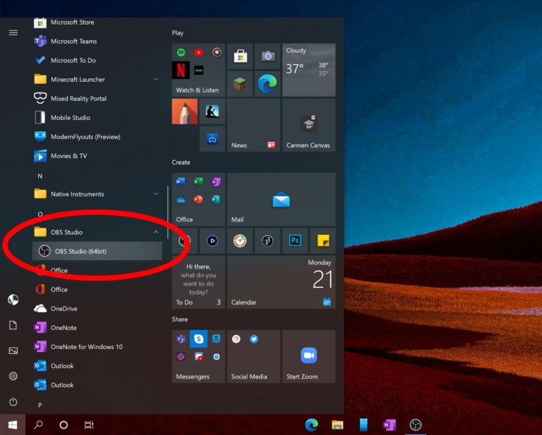Click the Camera tile
Viewport: 542px width, 435px height.
pyautogui.click(x=267, y=56)
